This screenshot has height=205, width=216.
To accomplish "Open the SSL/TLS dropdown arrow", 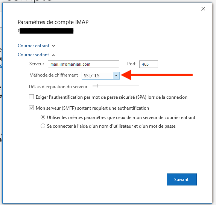I will [116, 75].
